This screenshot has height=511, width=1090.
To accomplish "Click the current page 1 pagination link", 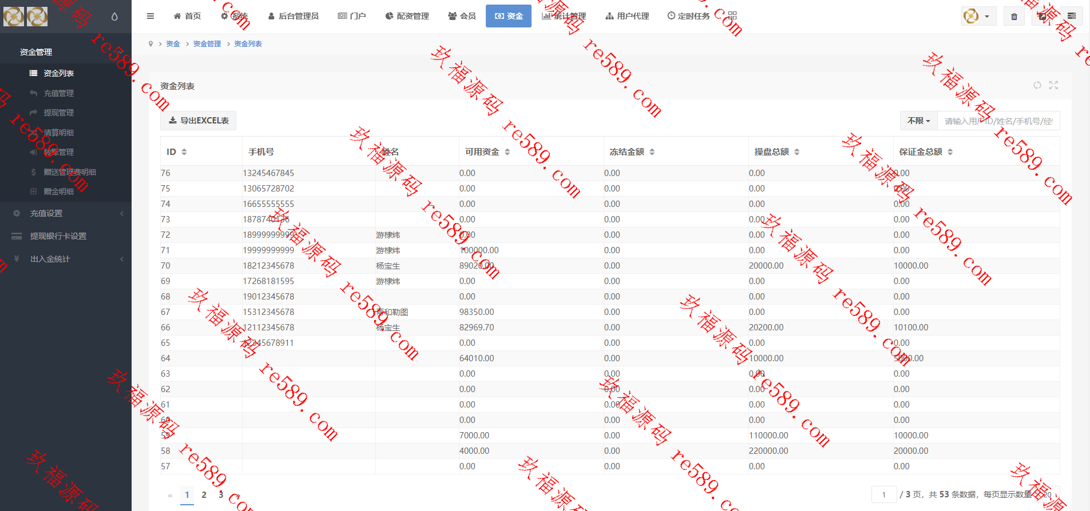I will (187, 495).
